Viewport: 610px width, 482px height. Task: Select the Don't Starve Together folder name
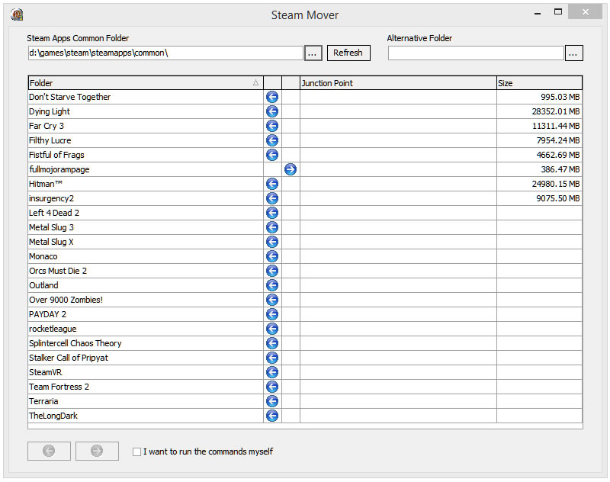point(70,98)
